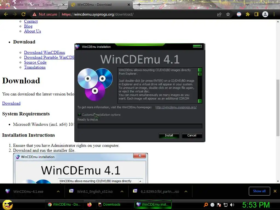The height and width of the screenshot is (210, 280).
Task: Click Cancel in the WinCDEmu installer
Action: click(192, 135)
